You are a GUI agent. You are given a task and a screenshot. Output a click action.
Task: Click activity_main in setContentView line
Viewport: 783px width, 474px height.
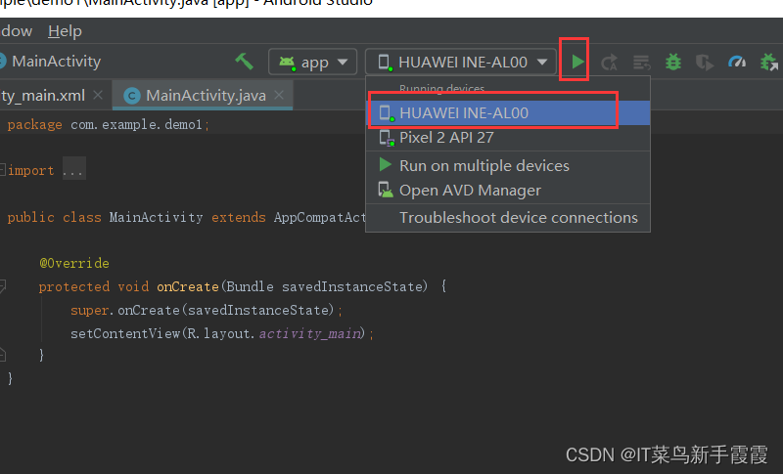coord(309,333)
